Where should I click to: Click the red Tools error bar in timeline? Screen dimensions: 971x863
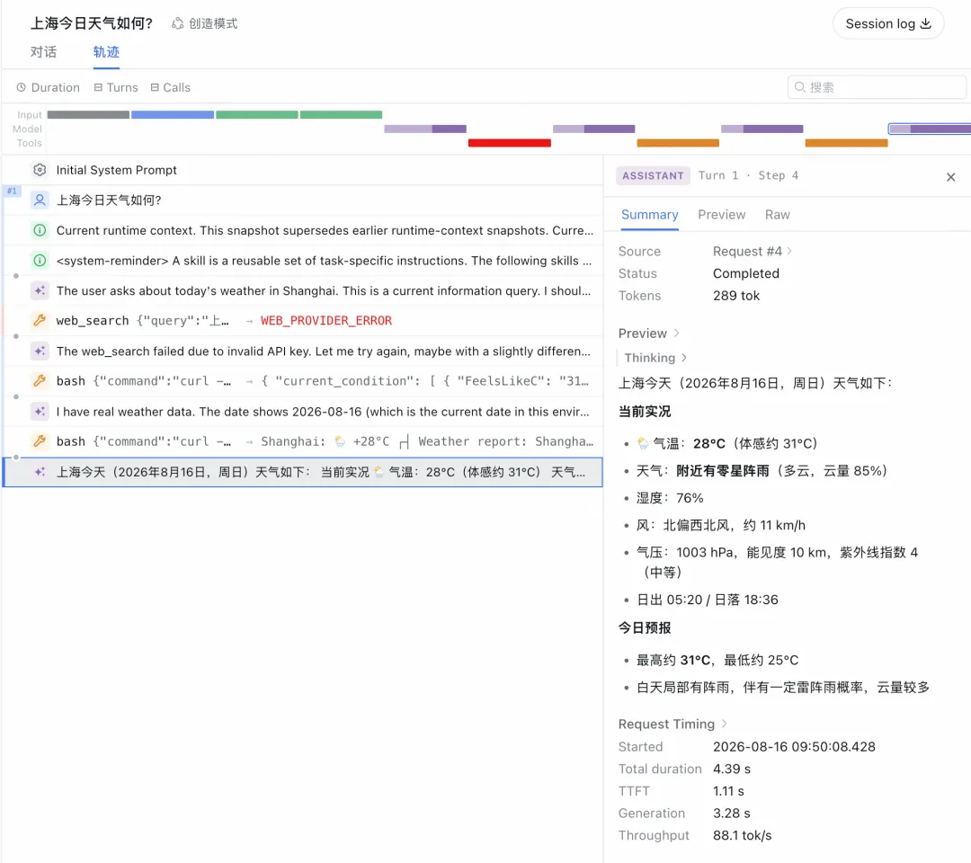(x=509, y=143)
